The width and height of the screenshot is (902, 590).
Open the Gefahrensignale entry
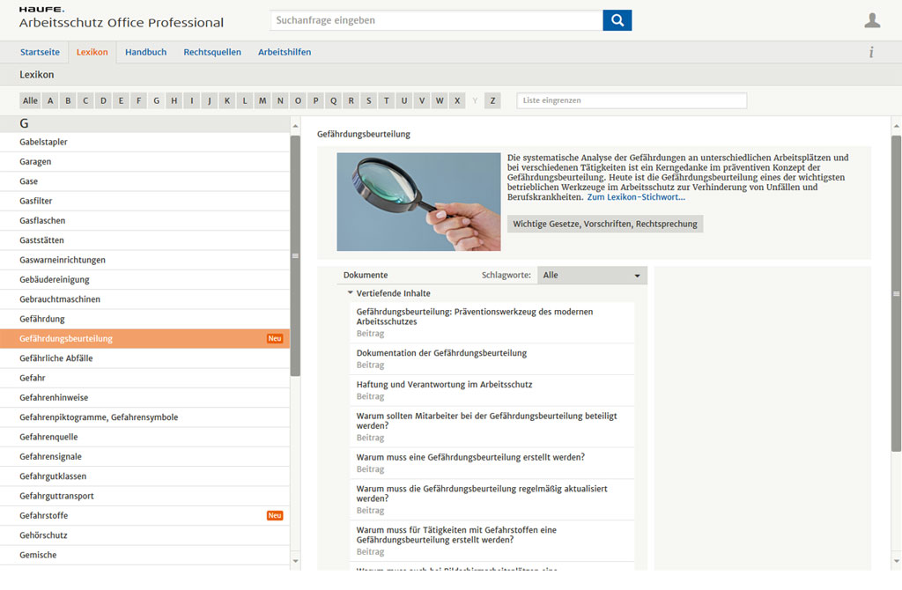pyautogui.click(x=144, y=456)
